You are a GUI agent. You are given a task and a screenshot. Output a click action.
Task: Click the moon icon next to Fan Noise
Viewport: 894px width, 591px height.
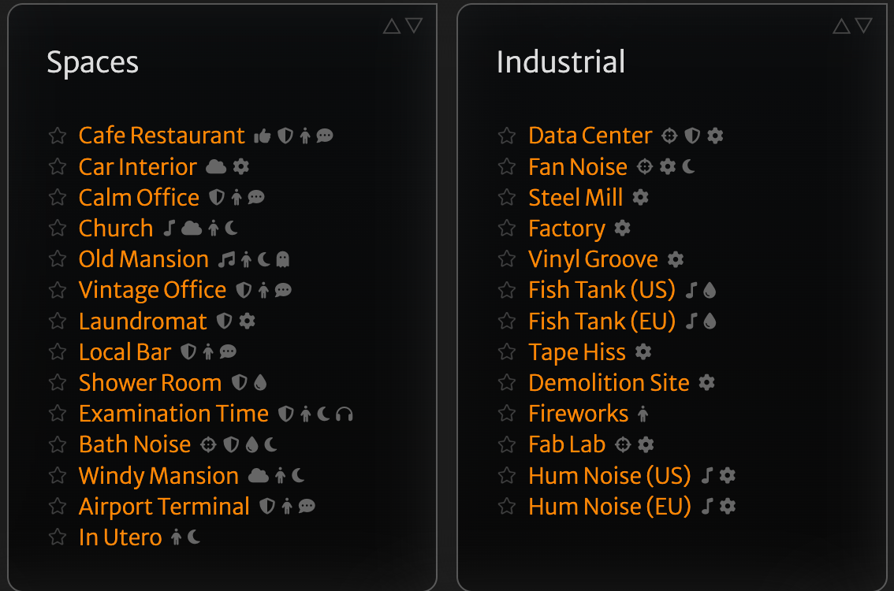pyautogui.click(x=688, y=167)
